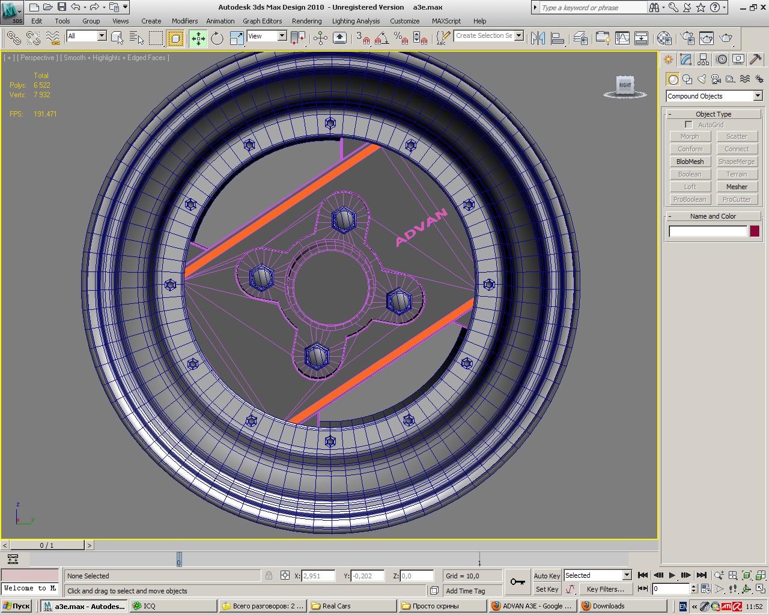Enable the AutoGrid checkbox
Image resolution: width=769 pixels, height=615 pixels.
(x=688, y=125)
